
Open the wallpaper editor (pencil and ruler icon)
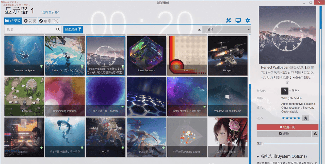pos(229,21)
